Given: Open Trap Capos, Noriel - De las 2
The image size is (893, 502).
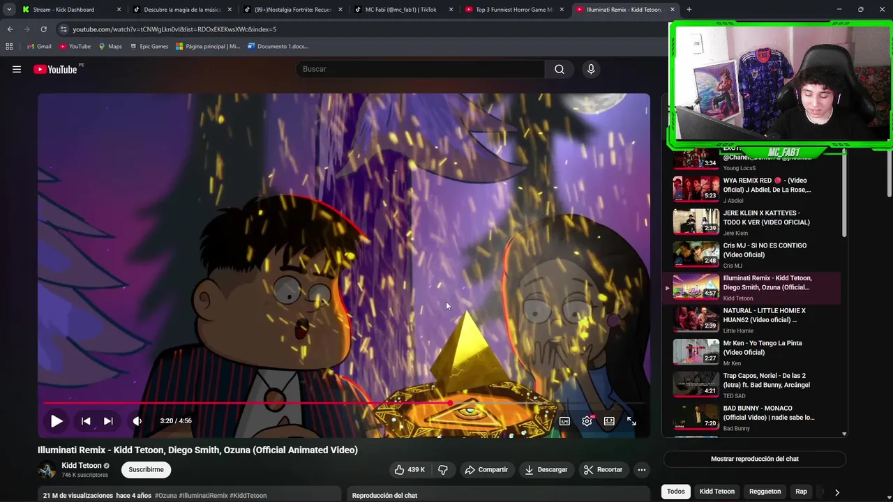Looking at the screenshot, I should pyautogui.click(x=757, y=385).
